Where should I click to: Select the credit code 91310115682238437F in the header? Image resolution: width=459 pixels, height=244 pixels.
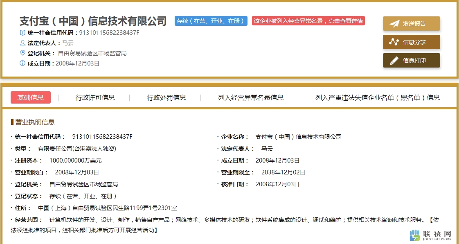pos(109,33)
